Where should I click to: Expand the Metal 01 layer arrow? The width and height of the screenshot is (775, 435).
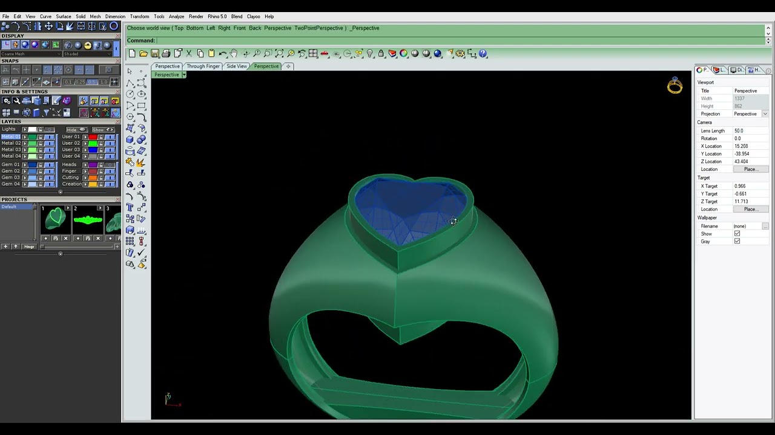25,137
